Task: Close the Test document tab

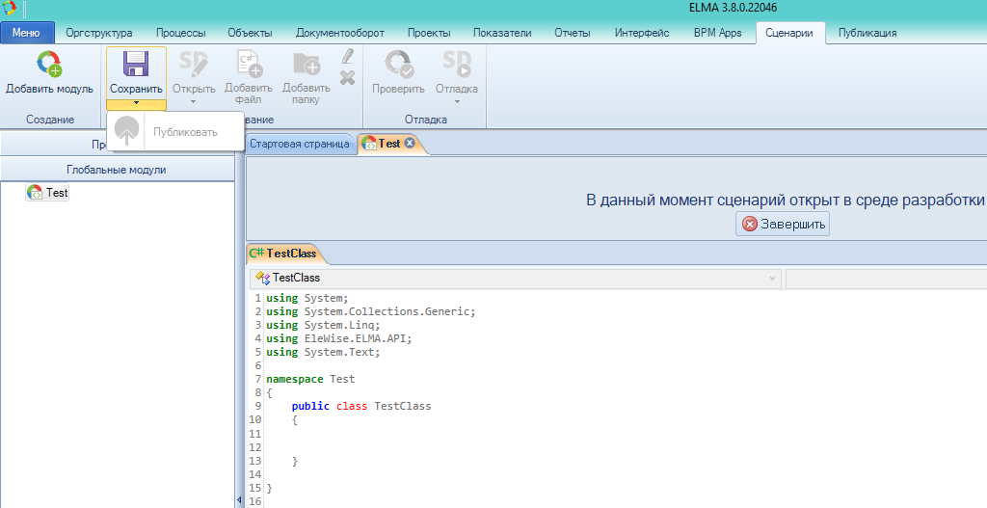Action: pyautogui.click(x=410, y=144)
